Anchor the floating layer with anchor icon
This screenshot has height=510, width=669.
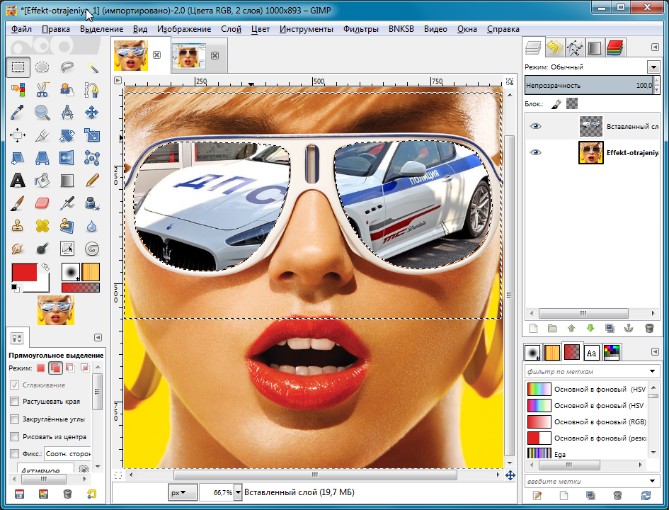click(x=629, y=328)
